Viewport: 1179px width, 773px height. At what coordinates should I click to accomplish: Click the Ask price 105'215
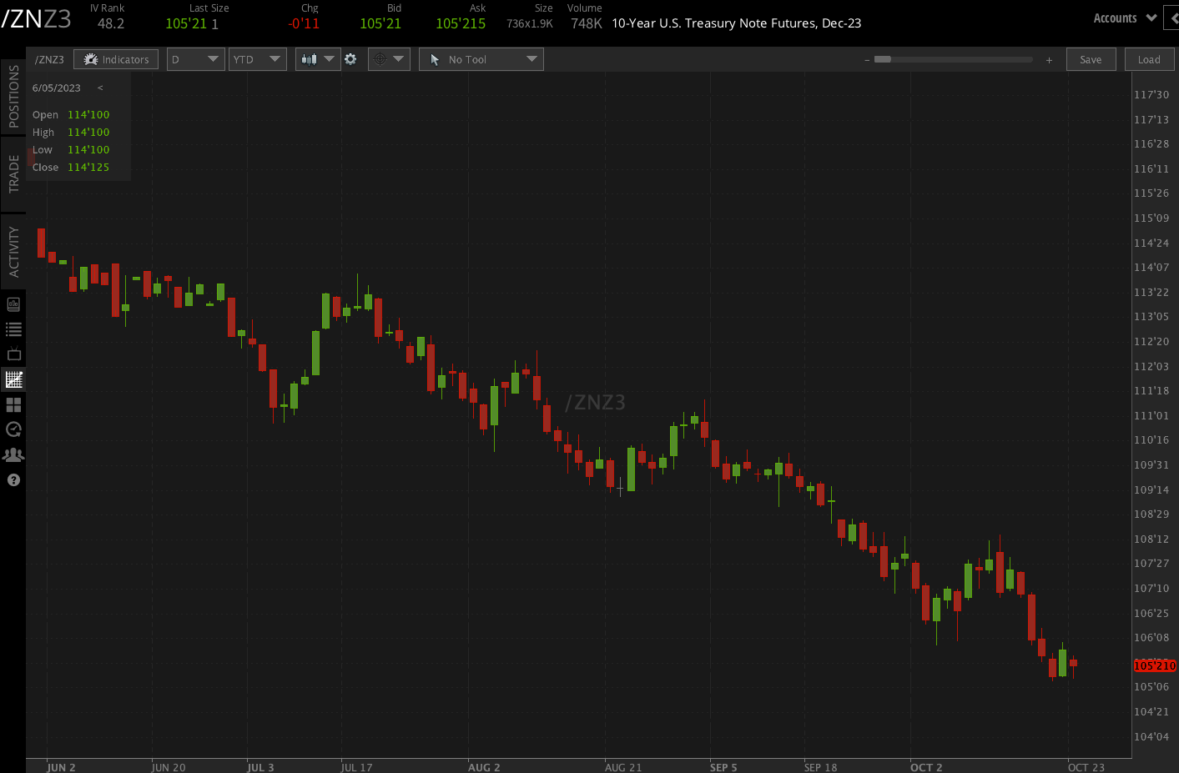click(x=461, y=23)
